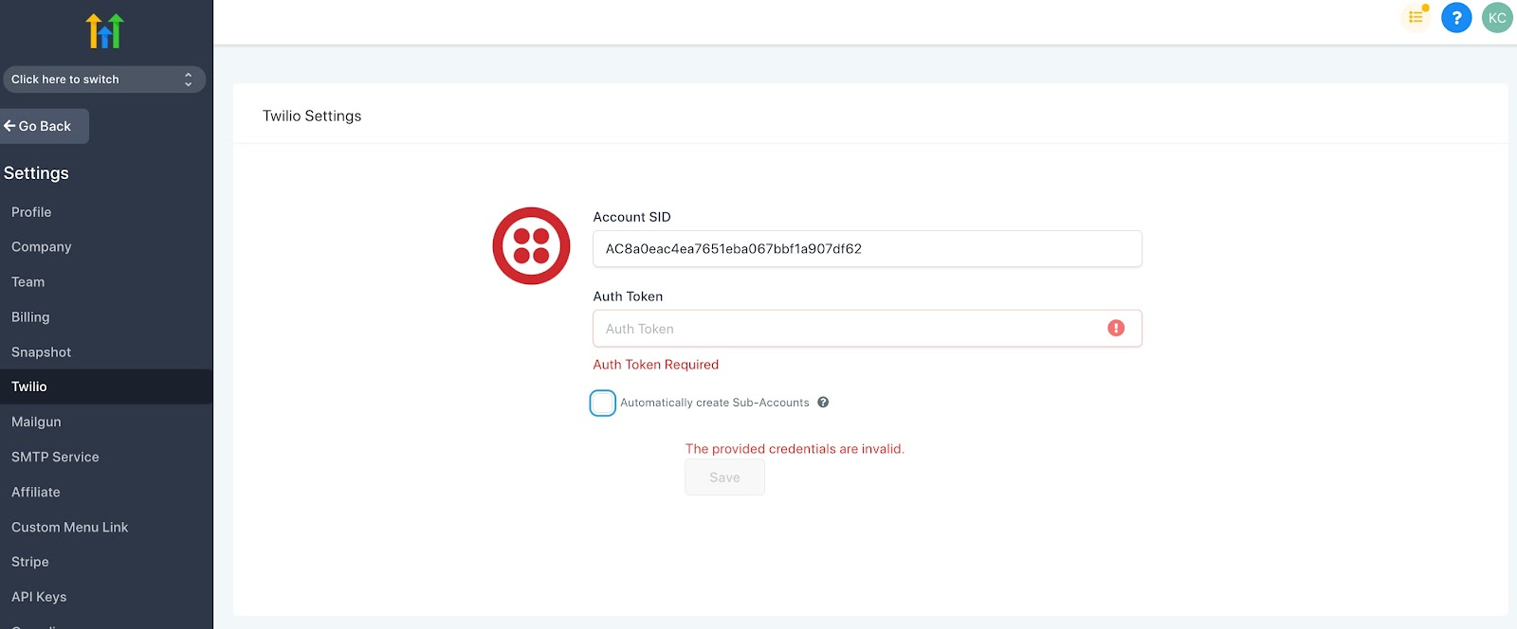Open the notifications list icon
The width and height of the screenshot is (1517, 629).
(1416, 17)
